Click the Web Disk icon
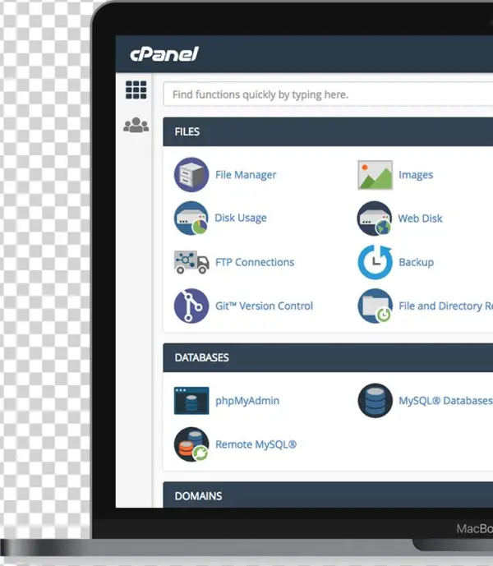 click(x=375, y=219)
